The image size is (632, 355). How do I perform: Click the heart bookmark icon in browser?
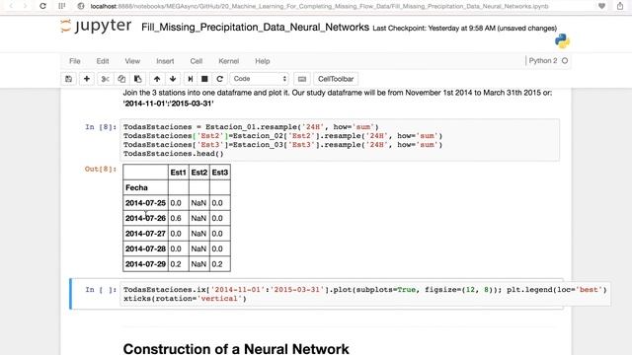[601, 6]
